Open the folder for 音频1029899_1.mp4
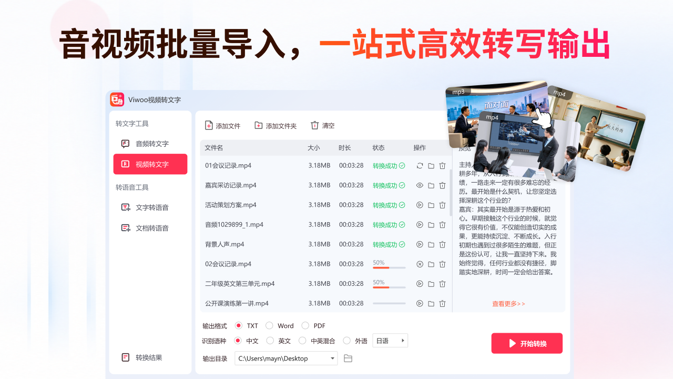The width and height of the screenshot is (673, 379). pyautogui.click(x=431, y=225)
